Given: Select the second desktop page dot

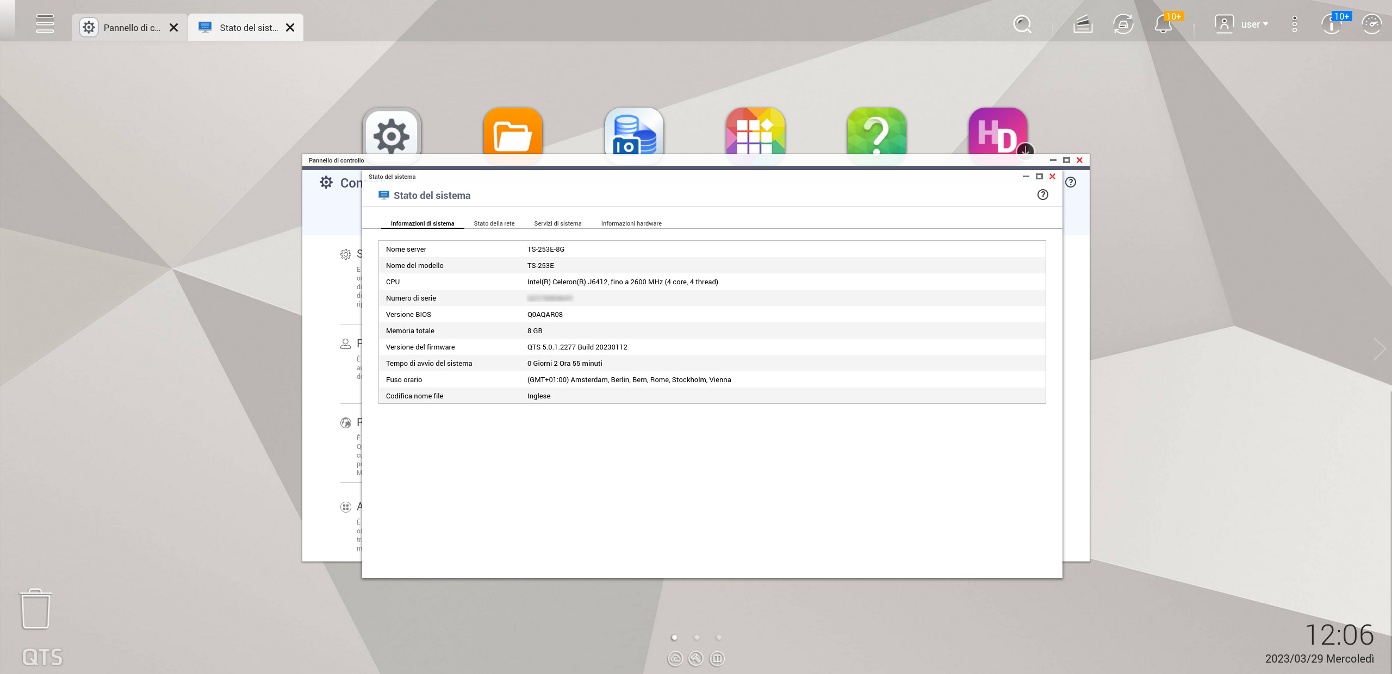Looking at the screenshot, I should tap(697, 637).
